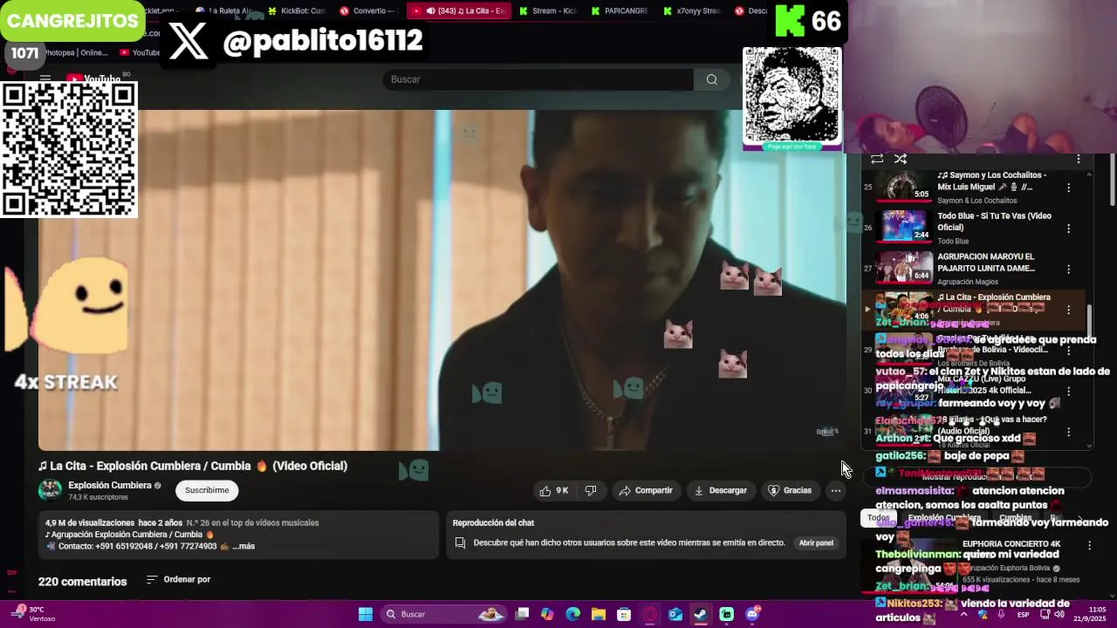This screenshot has width=1117, height=628.
Task: Open playlist panel three-dot options menu
Action: (1078, 159)
